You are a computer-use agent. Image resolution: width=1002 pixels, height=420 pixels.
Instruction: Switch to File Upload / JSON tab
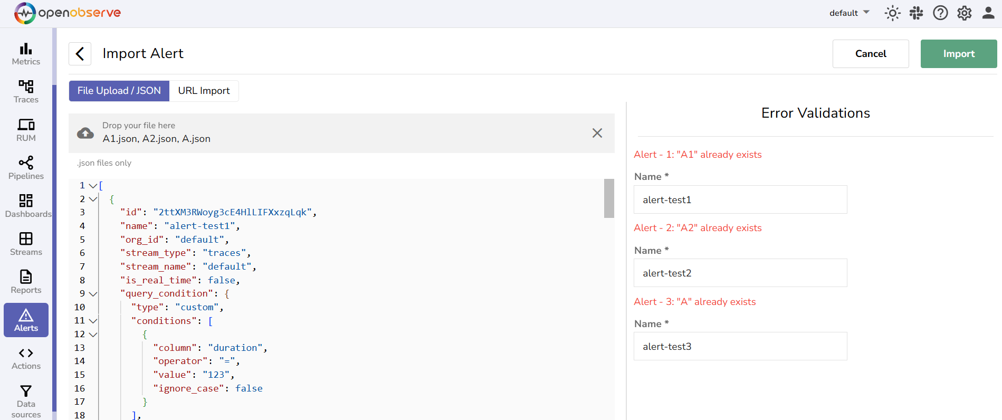(x=119, y=91)
